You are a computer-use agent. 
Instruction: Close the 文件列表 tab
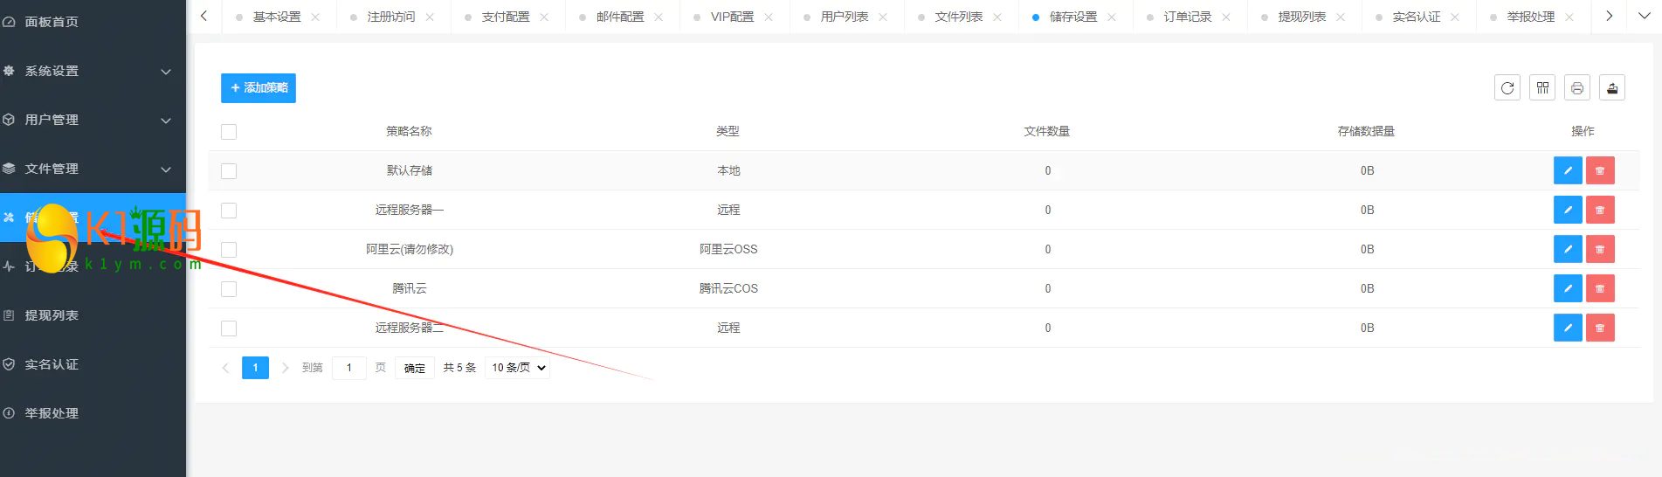(x=997, y=17)
